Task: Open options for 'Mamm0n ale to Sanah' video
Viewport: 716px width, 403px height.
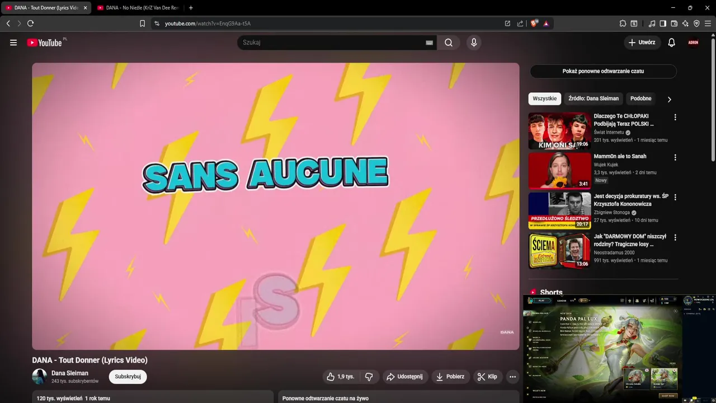Action: (x=675, y=158)
